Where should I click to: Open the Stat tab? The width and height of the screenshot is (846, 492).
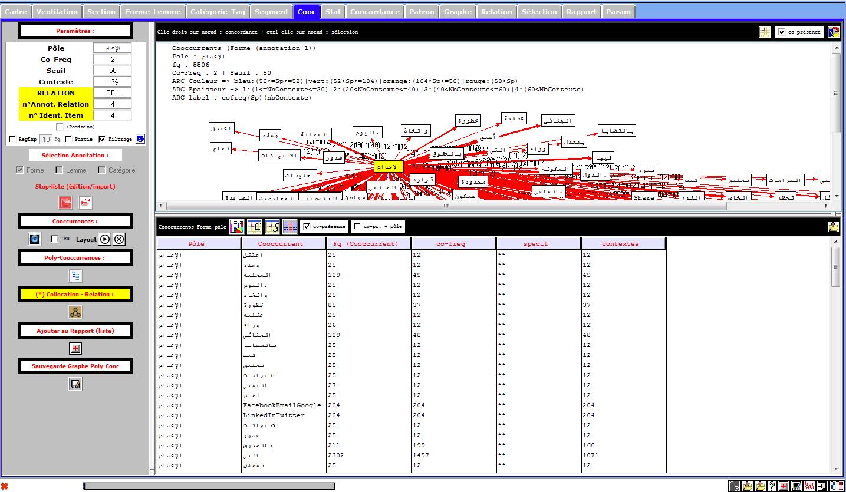pyautogui.click(x=333, y=11)
